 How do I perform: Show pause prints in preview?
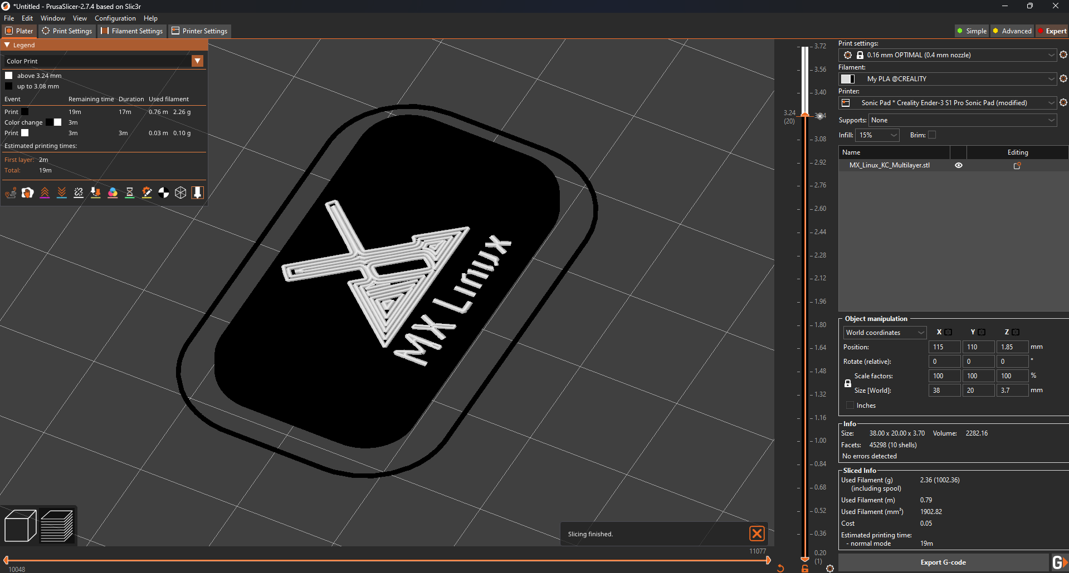(x=130, y=192)
